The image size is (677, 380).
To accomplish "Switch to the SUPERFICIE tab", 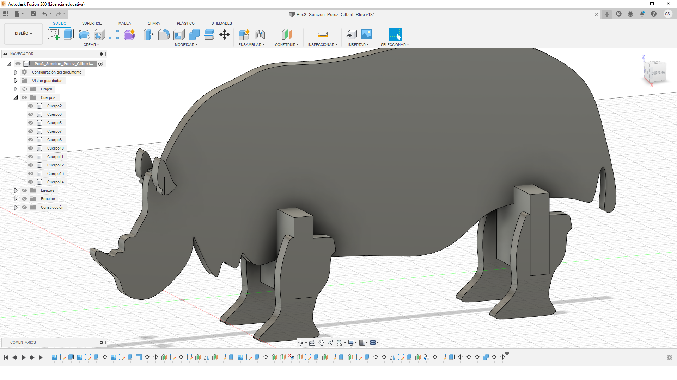I will [x=92, y=23].
